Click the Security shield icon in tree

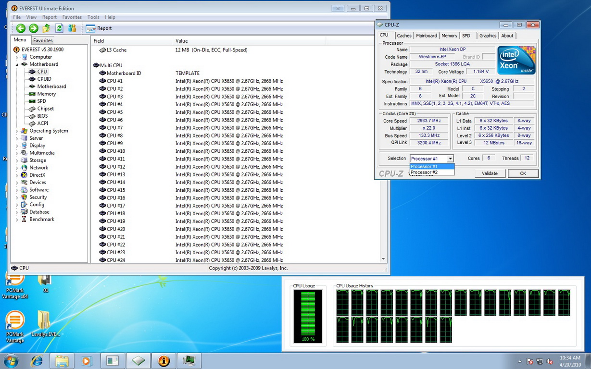coord(24,197)
